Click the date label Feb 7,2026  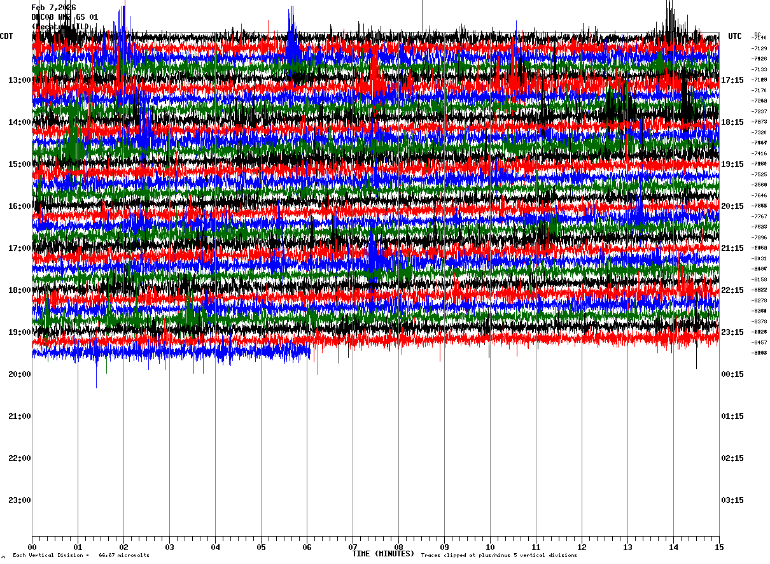coord(53,8)
